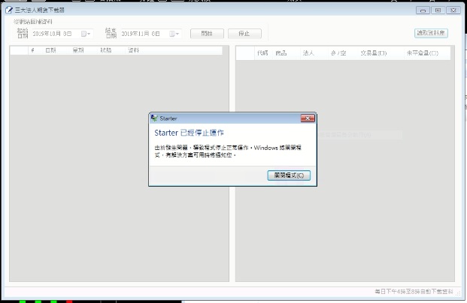Click the Starter dialog title icon

pos(154,118)
